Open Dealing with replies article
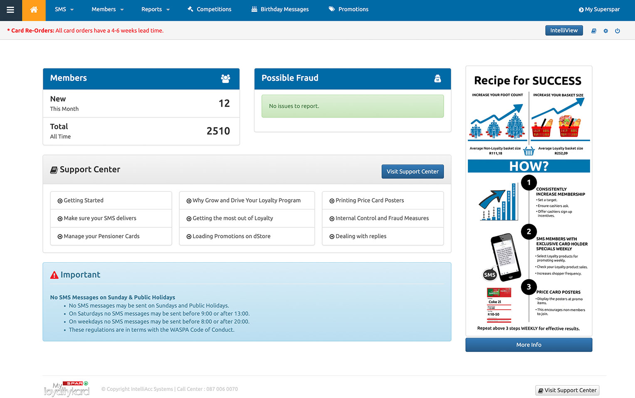Image resolution: width=635 pixels, height=398 pixels. tap(383, 236)
